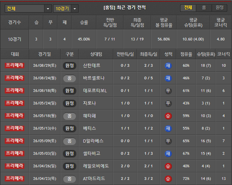Open the 전체 league dropdown arrow
This screenshot has width=232, height=185.
[x=48, y=9]
